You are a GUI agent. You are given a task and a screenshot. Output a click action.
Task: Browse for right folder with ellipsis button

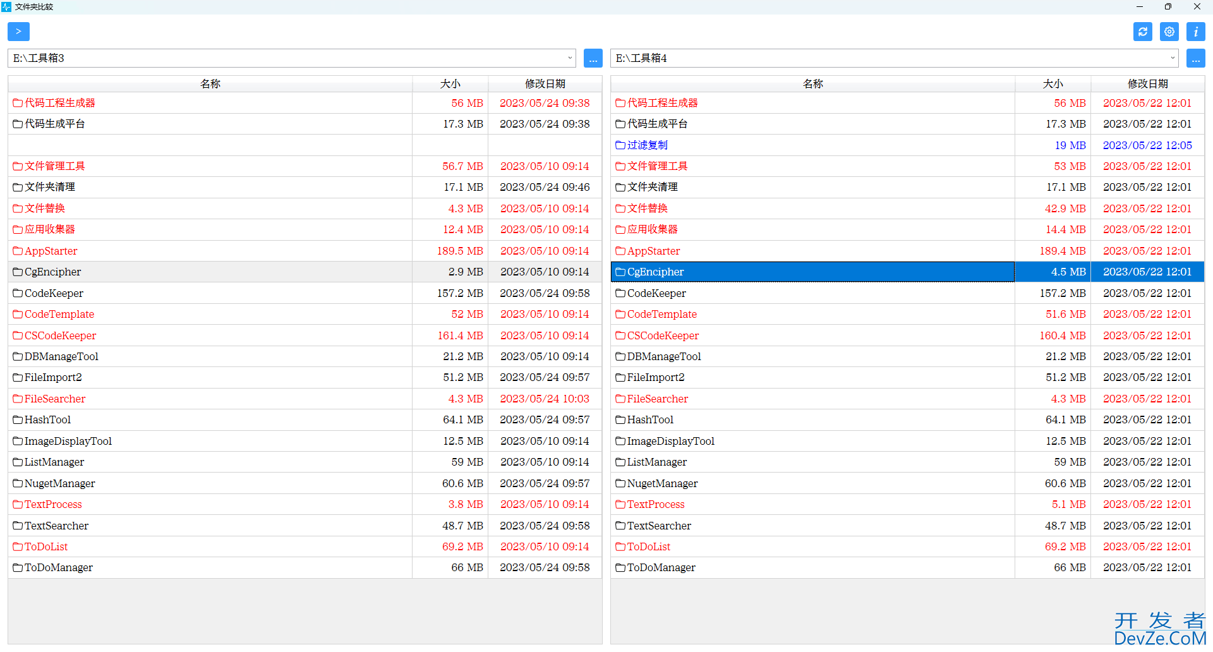tap(1195, 58)
